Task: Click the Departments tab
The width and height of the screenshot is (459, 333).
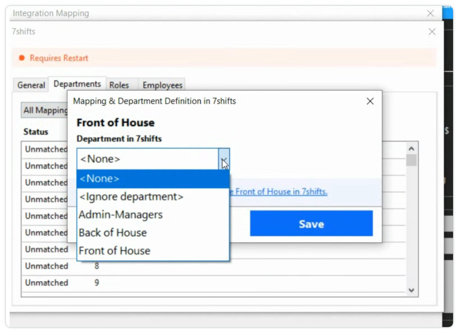Action: coord(77,84)
